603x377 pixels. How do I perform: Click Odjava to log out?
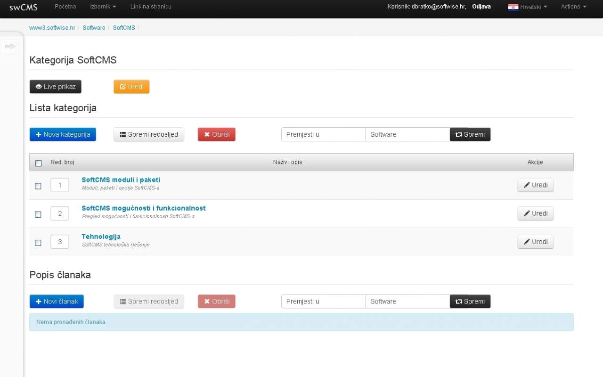click(481, 7)
